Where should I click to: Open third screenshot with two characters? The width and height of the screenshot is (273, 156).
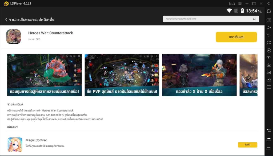click(199, 75)
